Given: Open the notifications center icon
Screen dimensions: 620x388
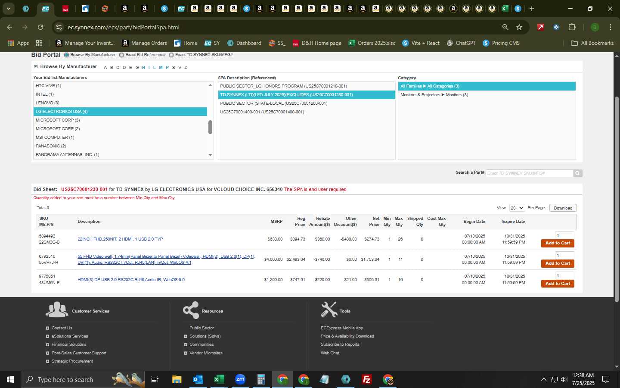Looking at the screenshot, I should point(606,379).
